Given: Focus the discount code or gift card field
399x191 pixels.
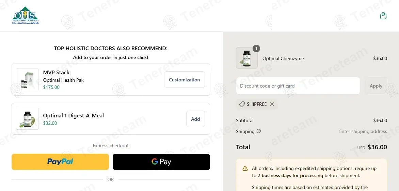Looking at the screenshot, I should coord(298,86).
